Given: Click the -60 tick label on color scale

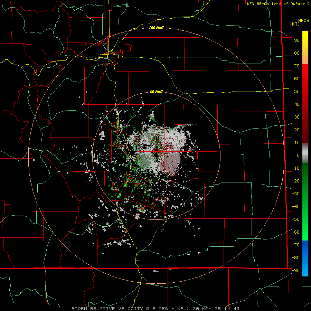Looking at the screenshot, I should (x=295, y=232).
